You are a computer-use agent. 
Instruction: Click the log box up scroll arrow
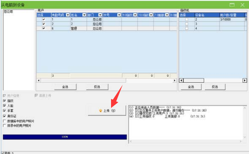[245, 108]
